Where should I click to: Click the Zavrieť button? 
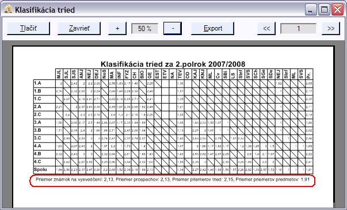pos(79,28)
